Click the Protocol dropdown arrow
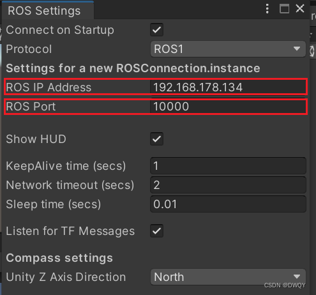The image size is (316, 295). (297, 49)
